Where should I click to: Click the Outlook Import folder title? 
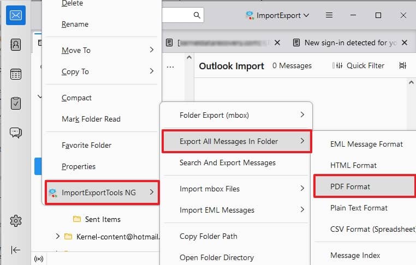pyautogui.click(x=231, y=66)
